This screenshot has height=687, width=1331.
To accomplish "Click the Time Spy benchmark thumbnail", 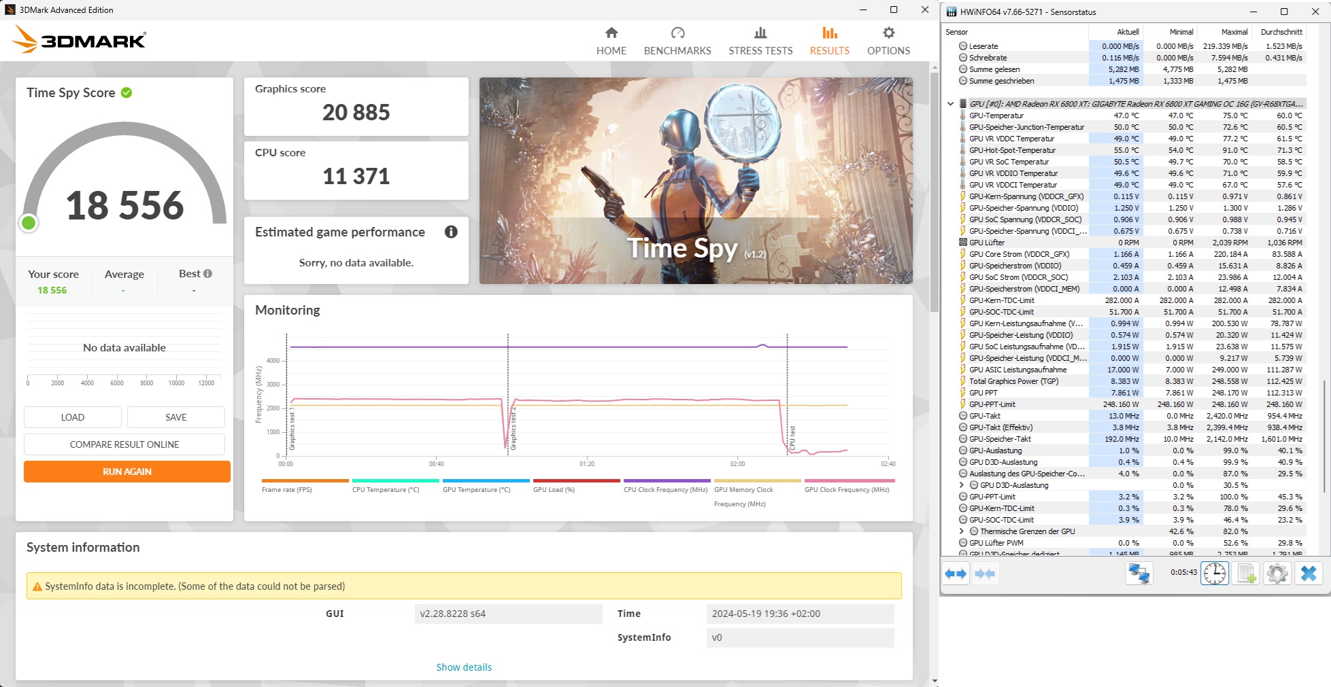I will (696, 181).
